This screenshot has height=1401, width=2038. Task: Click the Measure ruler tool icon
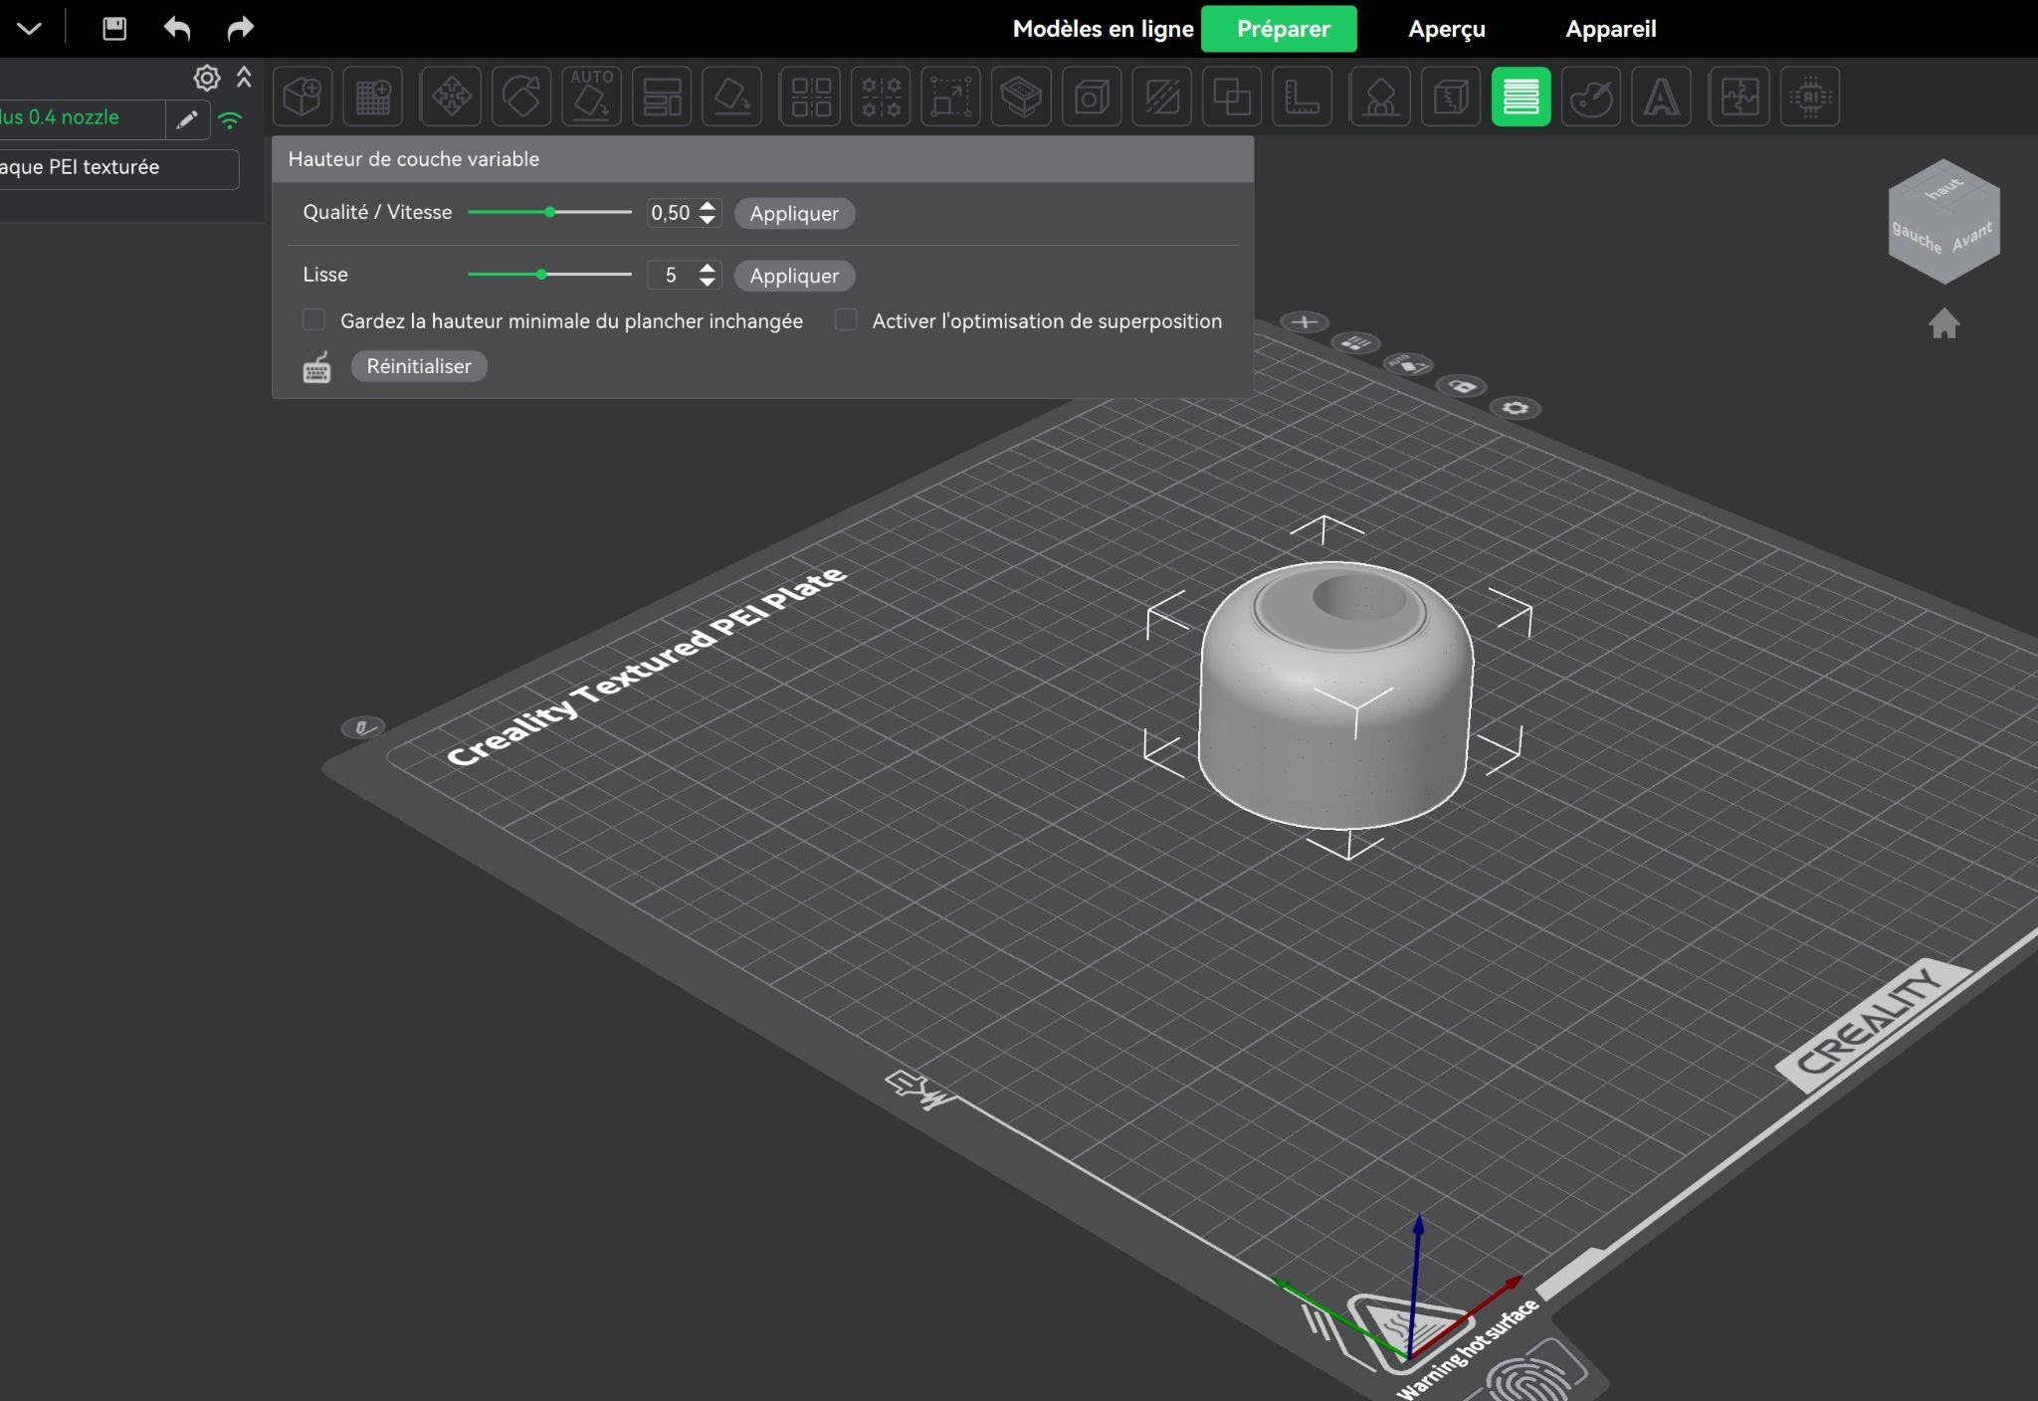coord(1302,97)
